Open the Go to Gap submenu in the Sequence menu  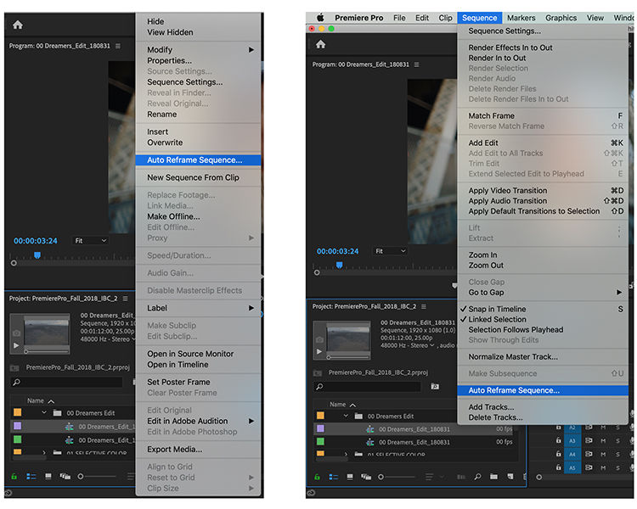[543, 292]
